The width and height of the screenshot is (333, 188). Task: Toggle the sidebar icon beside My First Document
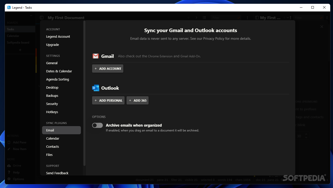(42, 18)
